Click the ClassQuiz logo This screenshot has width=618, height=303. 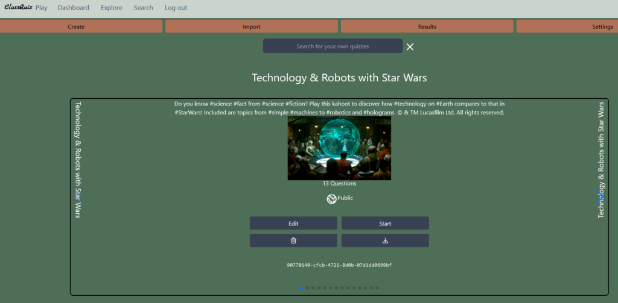click(x=18, y=7)
